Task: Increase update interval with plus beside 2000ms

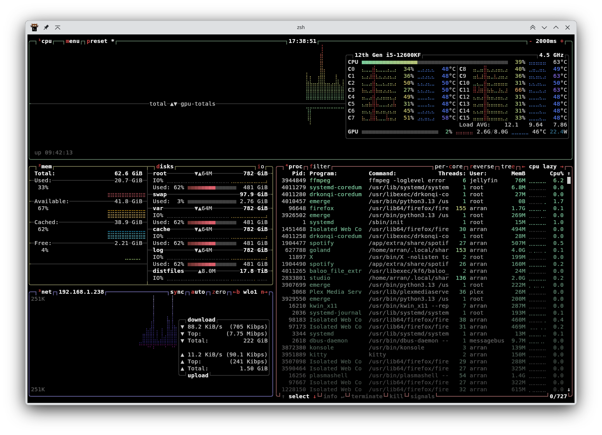Action: point(562,41)
